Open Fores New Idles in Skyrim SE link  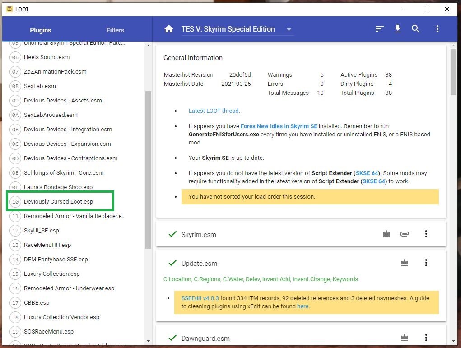pos(279,126)
